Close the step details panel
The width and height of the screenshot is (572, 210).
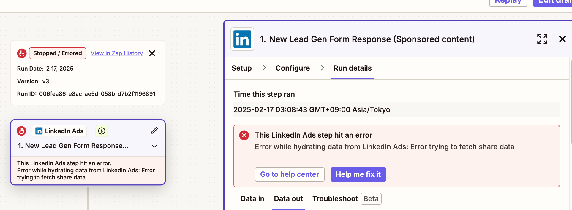[562, 39]
